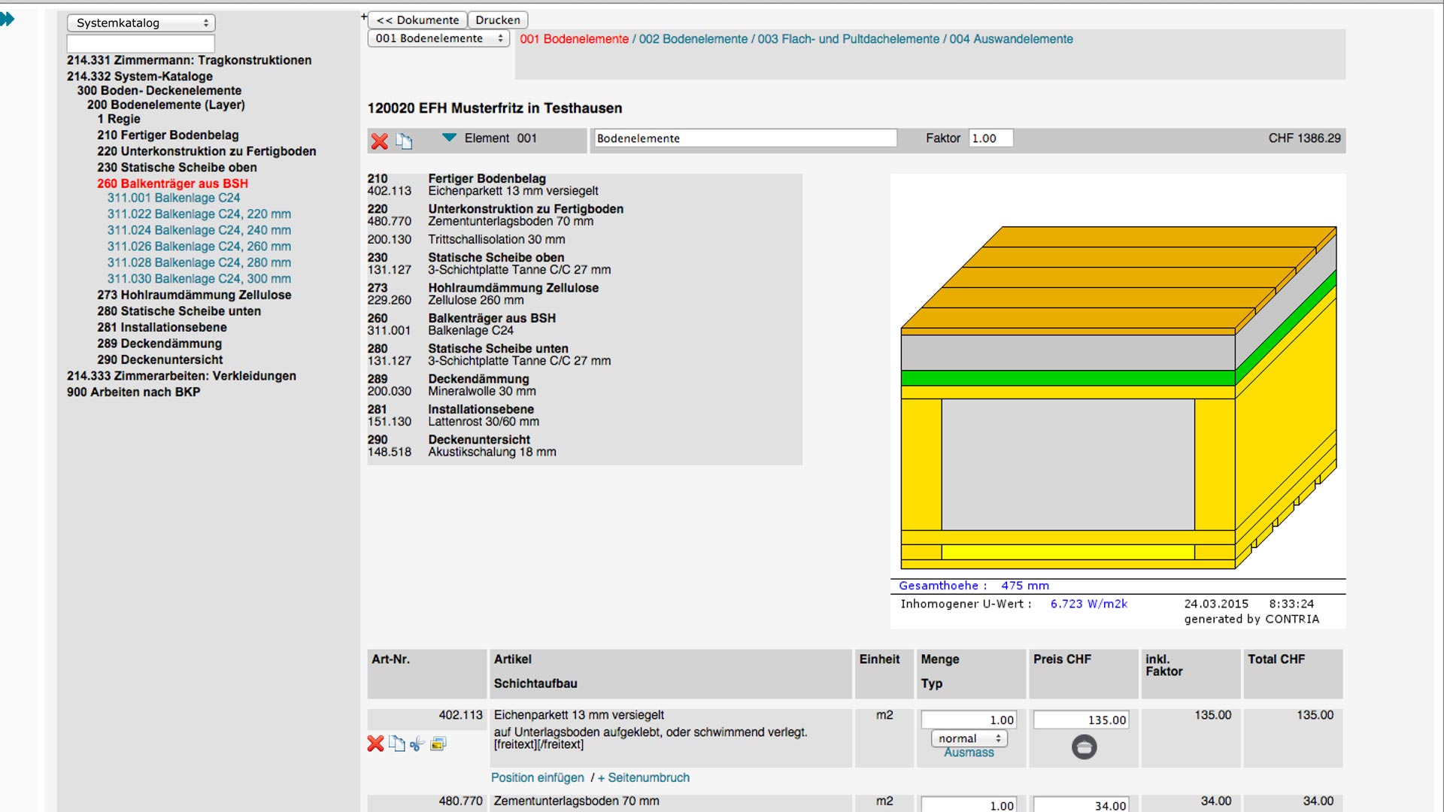This screenshot has height=812, width=1444.
Task: Switch to 004 Auswandelemente element
Action: pyautogui.click(x=1011, y=39)
